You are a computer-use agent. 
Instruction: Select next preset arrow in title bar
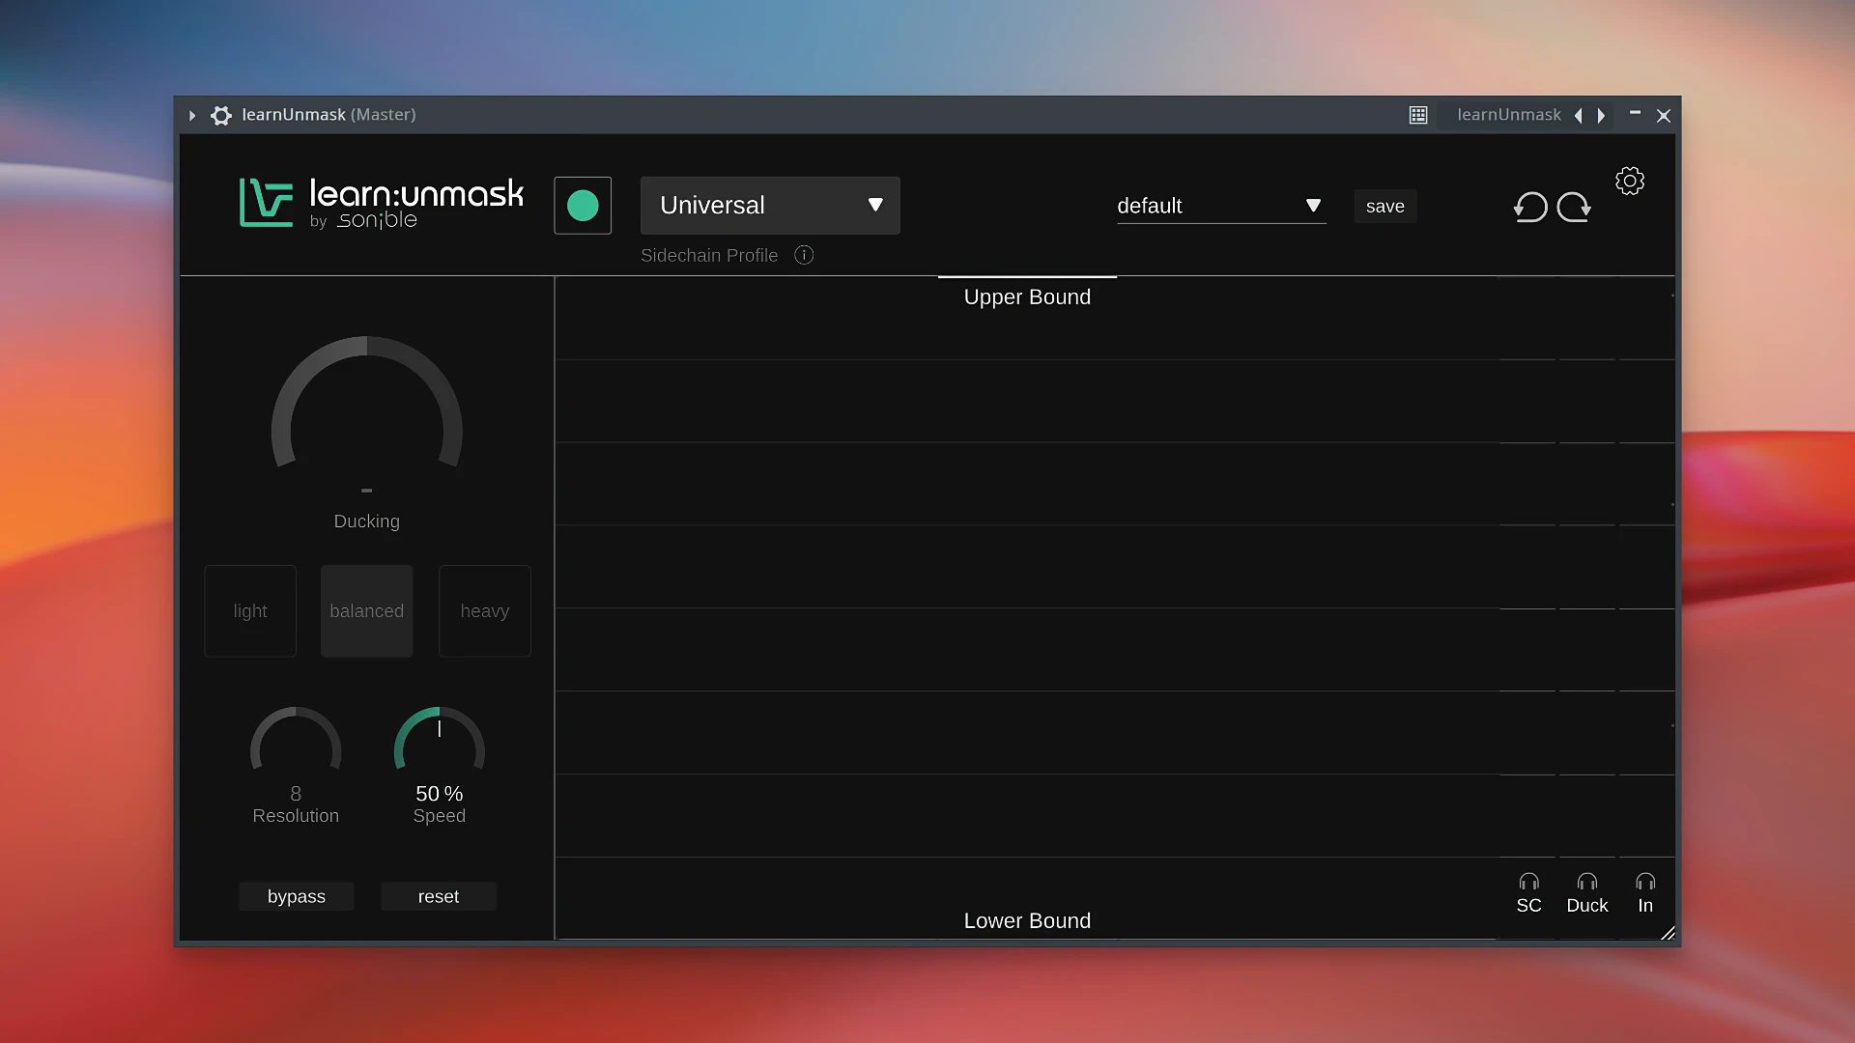1602,116
